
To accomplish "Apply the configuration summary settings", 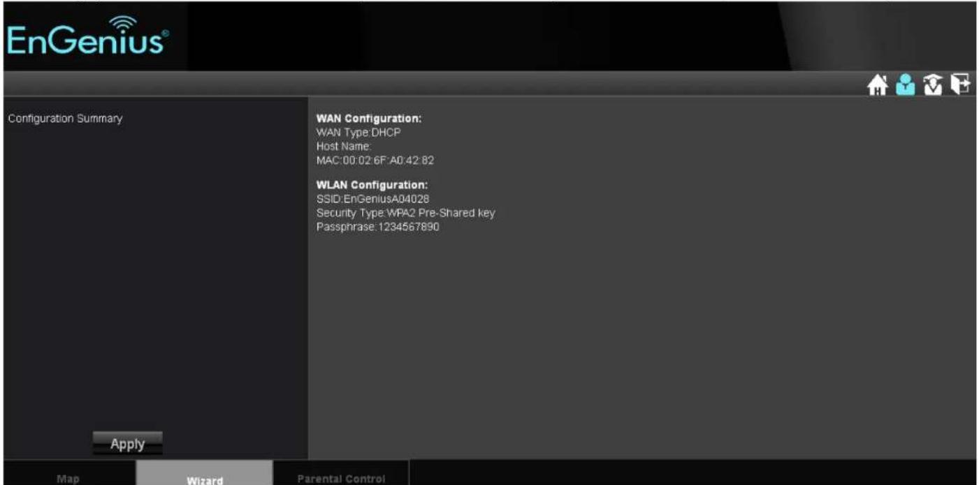I will coord(127,444).
